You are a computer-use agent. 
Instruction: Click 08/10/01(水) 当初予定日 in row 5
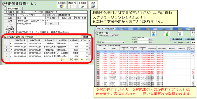[20, 56]
